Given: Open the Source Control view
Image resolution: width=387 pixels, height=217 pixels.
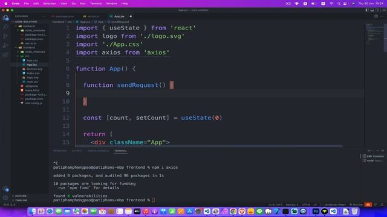Looking at the screenshot, I should pyautogui.click(x=5, y=36).
